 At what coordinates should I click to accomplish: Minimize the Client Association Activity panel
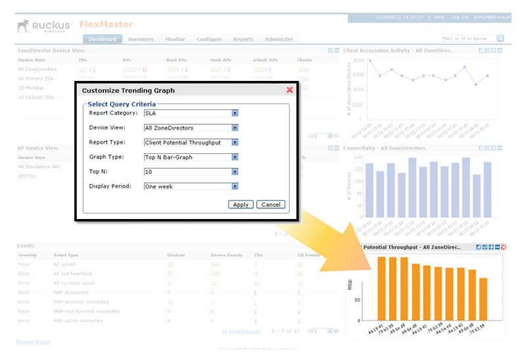pos(500,51)
